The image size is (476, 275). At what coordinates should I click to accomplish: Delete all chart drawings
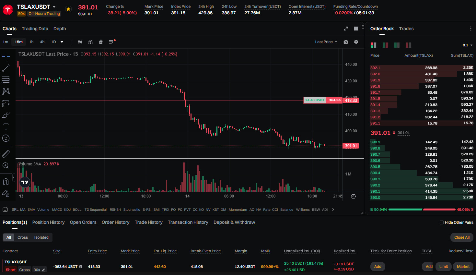101,42
